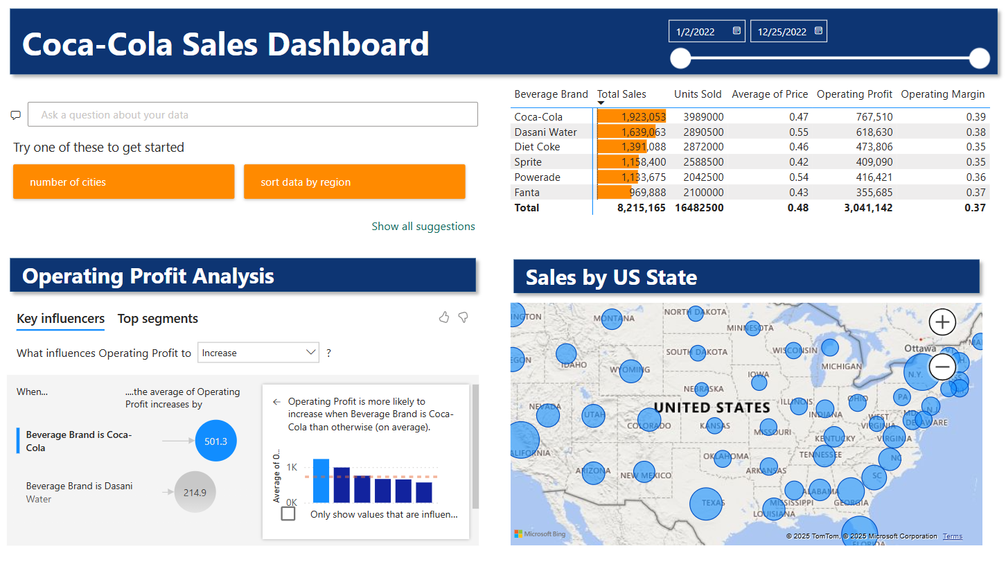1006x562 pixels.
Task: Click Units Sold value 3989000
Action: [x=703, y=117]
